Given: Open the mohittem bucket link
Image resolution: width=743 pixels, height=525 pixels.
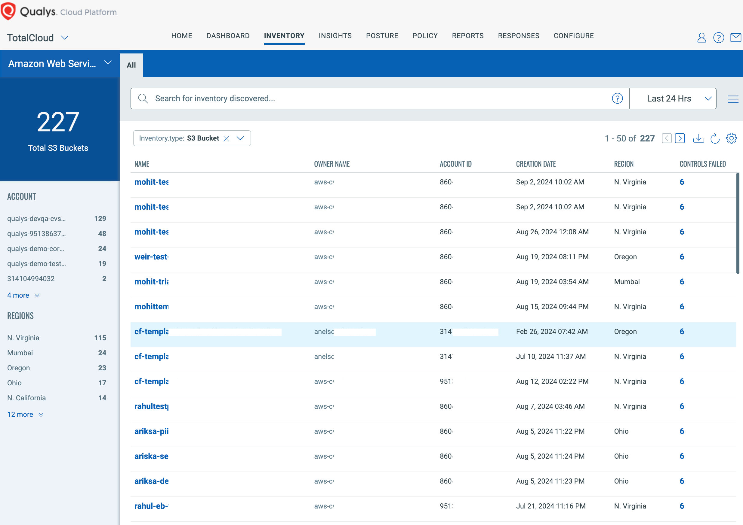Looking at the screenshot, I should pos(152,307).
